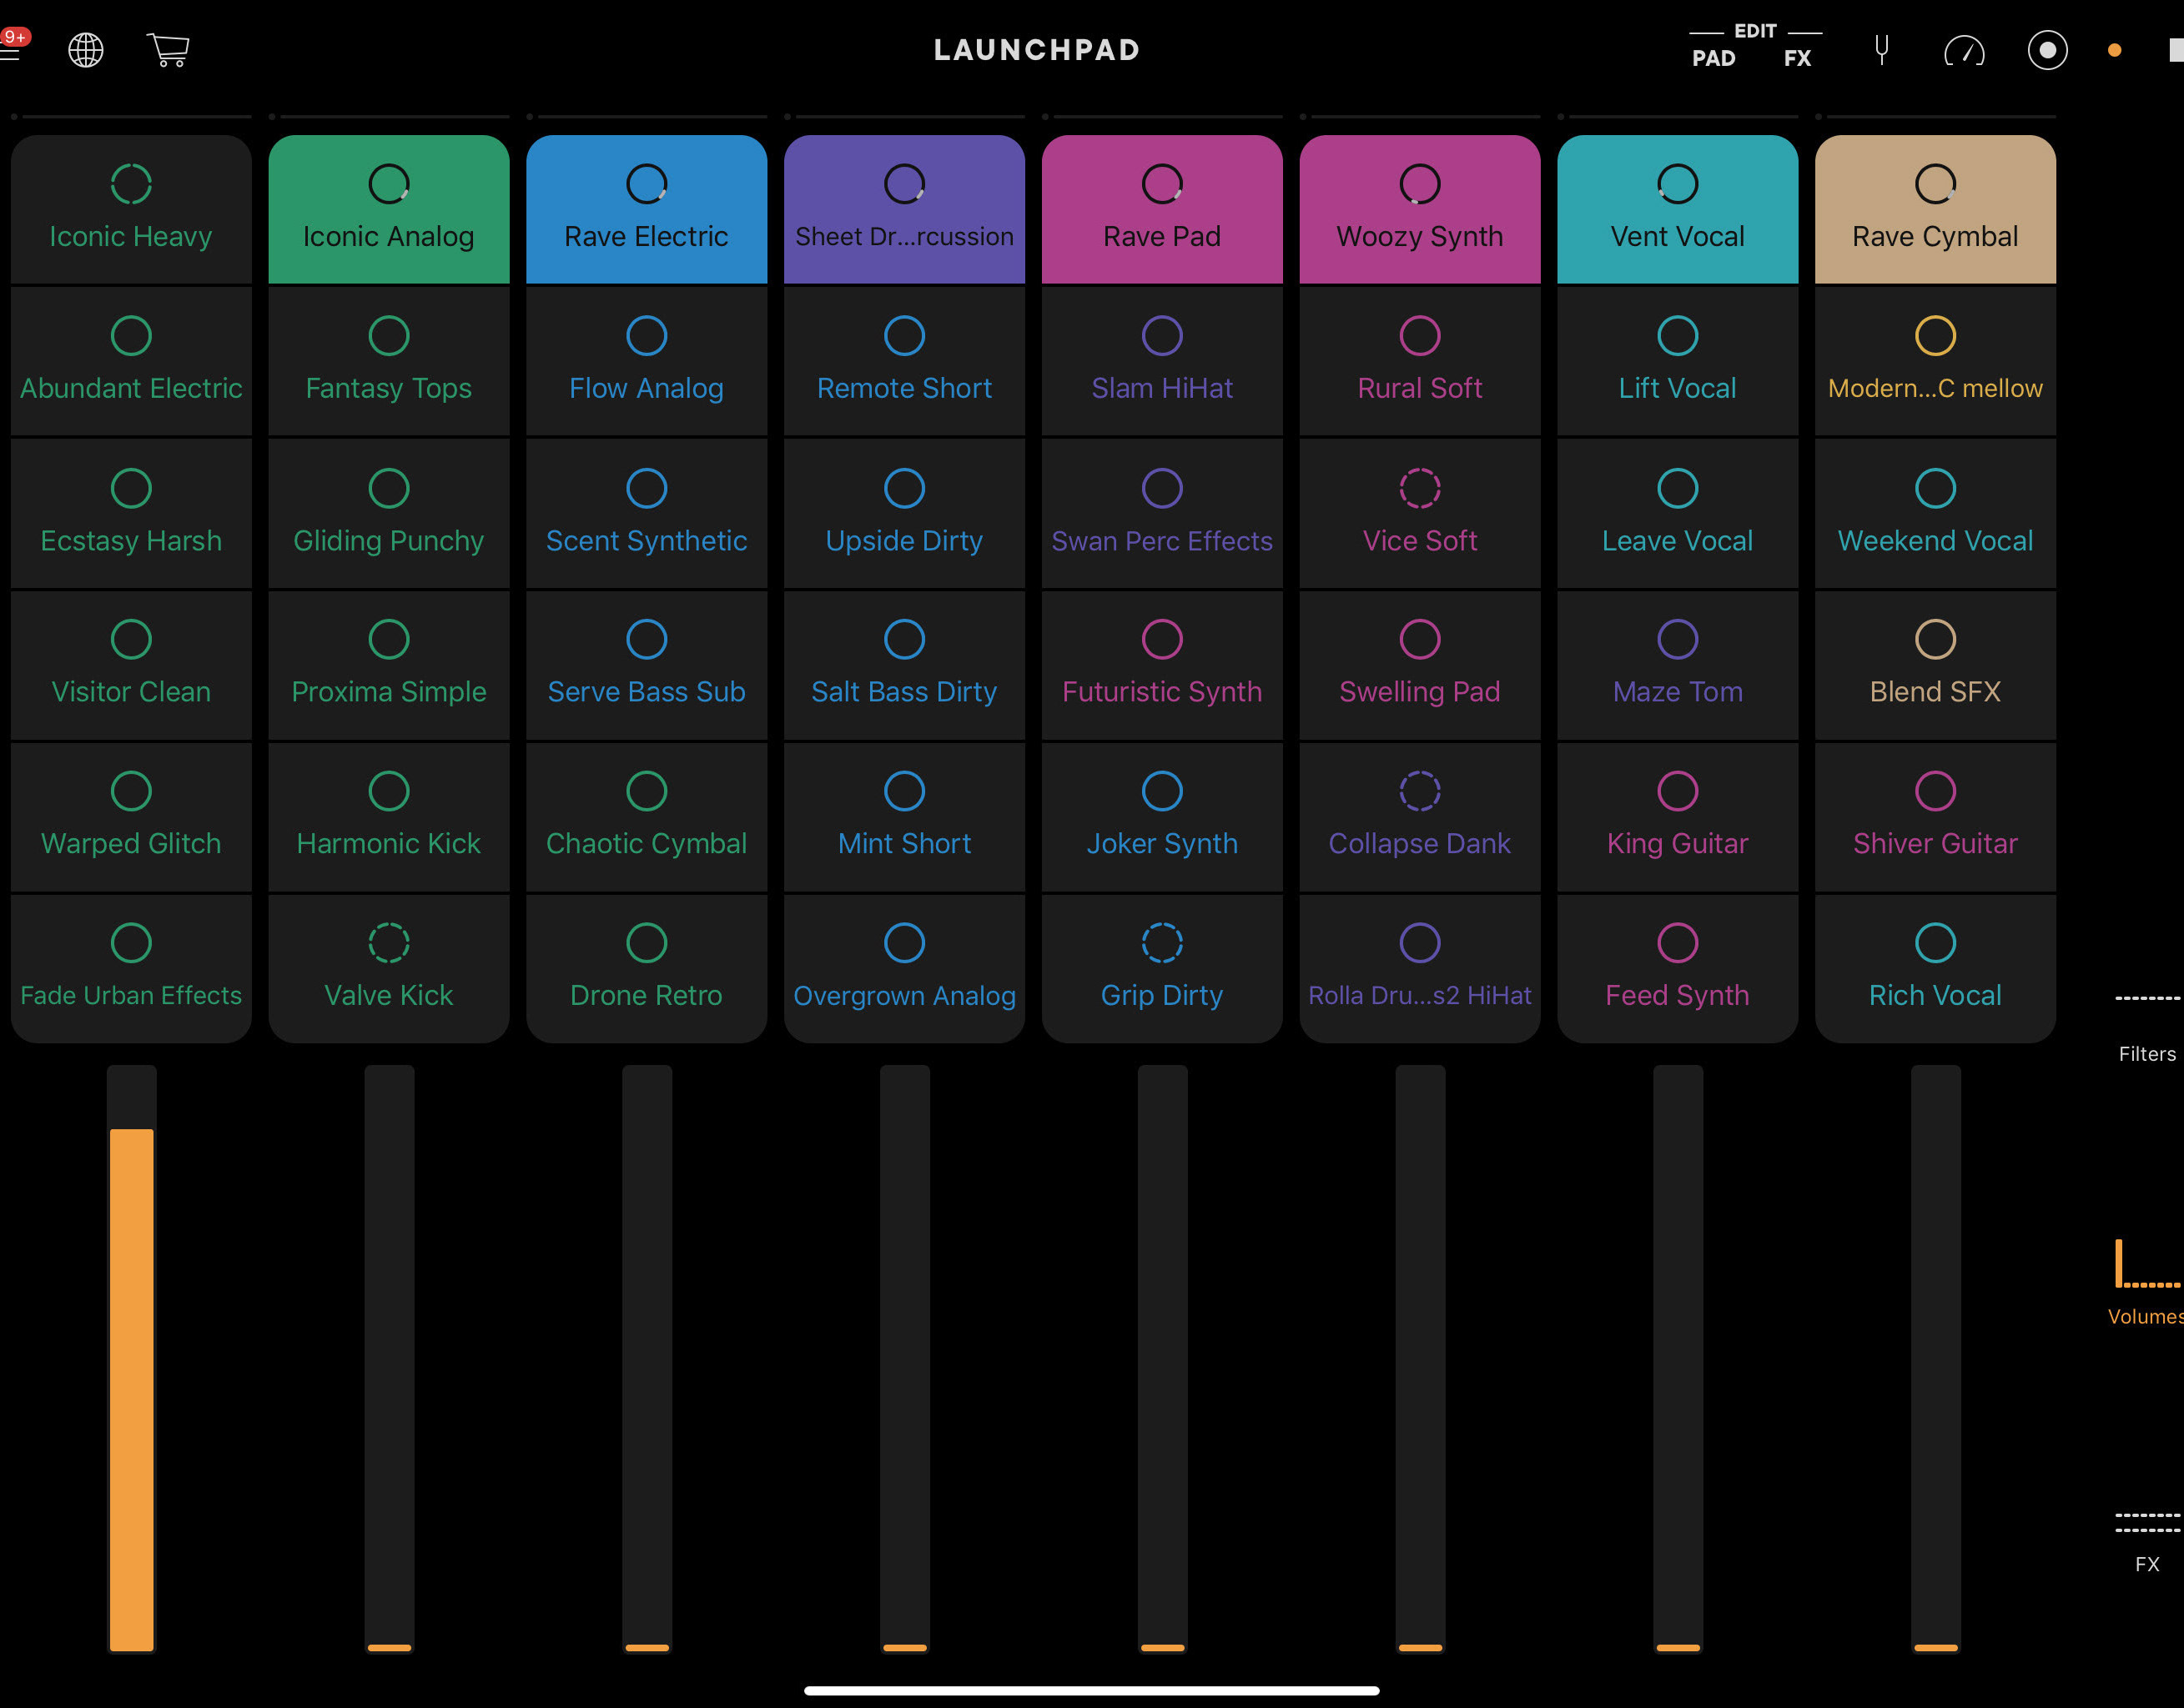Trigger the Blend SFX pad

click(1935, 665)
